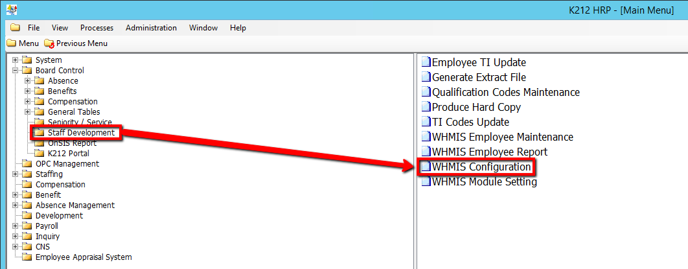688x269 pixels.
Task: Open the Administration menu
Action: click(x=151, y=28)
